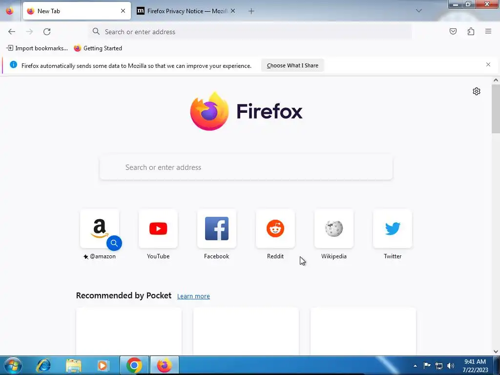Open the new tab personalize gear
The image size is (500, 375).
click(x=477, y=91)
